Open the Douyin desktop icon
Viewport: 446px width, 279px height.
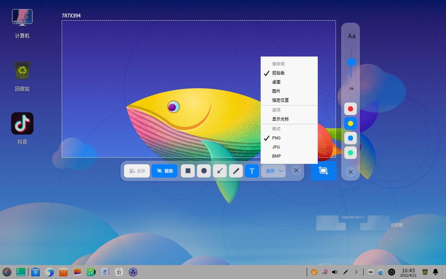[x=22, y=124]
